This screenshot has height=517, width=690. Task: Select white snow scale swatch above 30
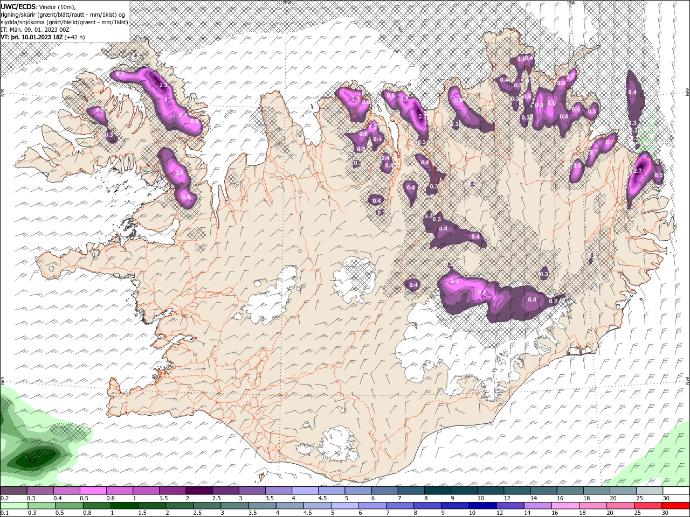tap(676, 491)
